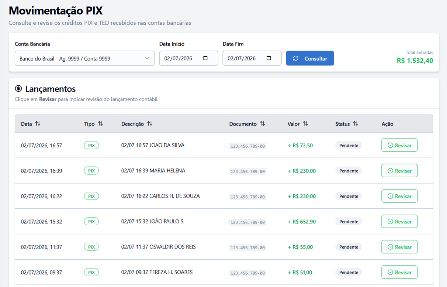Revisar the CARLOS H. DE SOUZA entry

(399, 196)
